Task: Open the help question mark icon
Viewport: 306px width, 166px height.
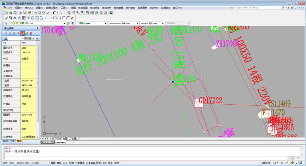Action: pyautogui.click(x=111, y=12)
